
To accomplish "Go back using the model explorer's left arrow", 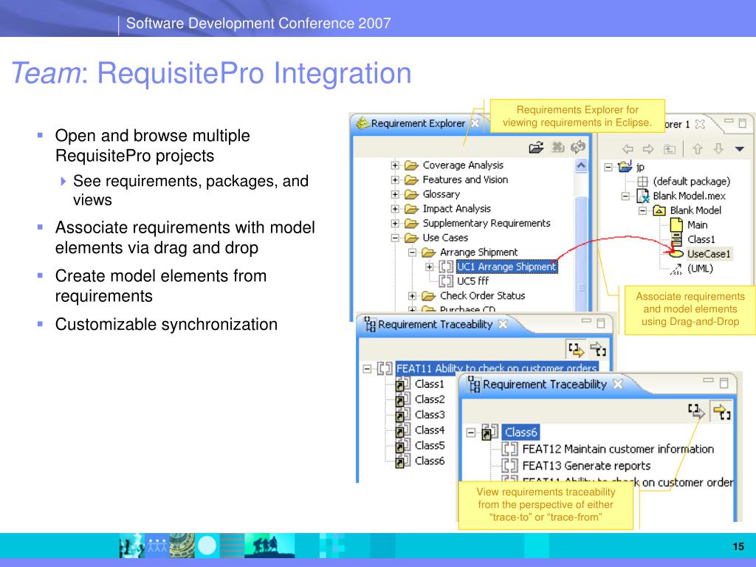I will 628,149.
